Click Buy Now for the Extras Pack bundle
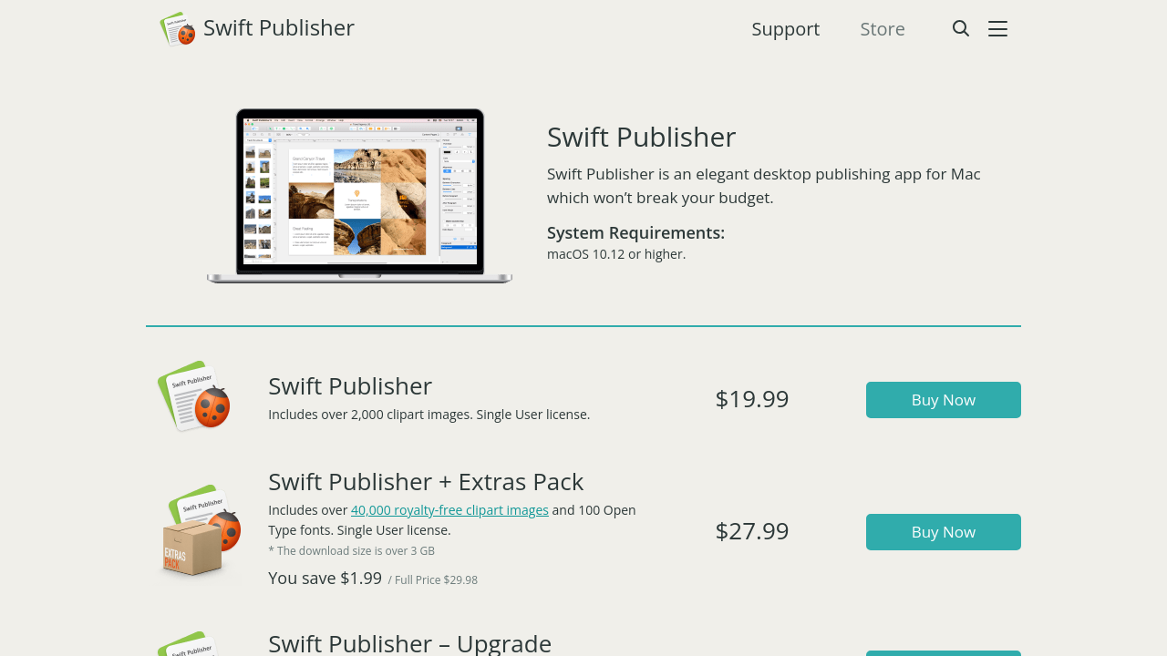The height and width of the screenshot is (656, 1167). [943, 531]
